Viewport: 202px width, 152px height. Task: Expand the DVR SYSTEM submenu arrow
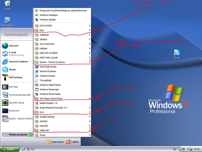[x=90, y=26]
